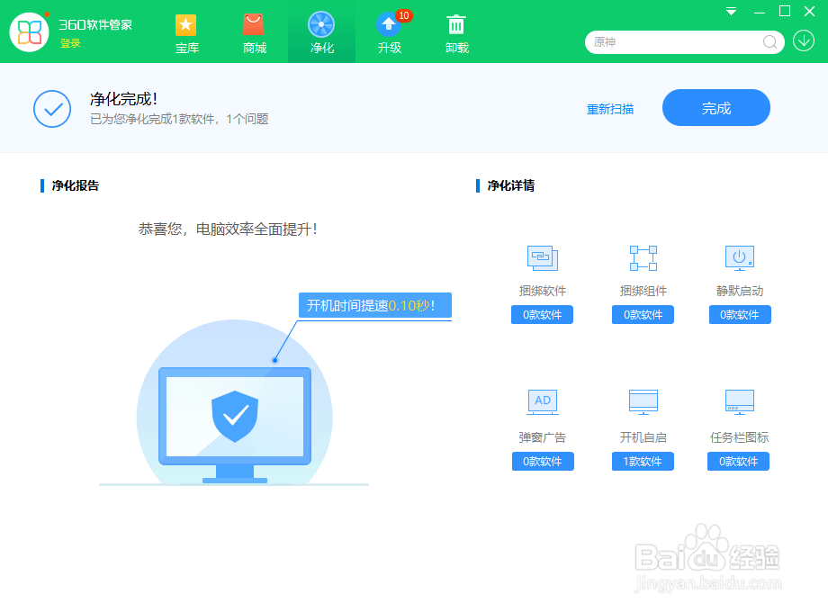
Task: Select the 静默启动 (silent startup) icon
Action: tap(739, 258)
